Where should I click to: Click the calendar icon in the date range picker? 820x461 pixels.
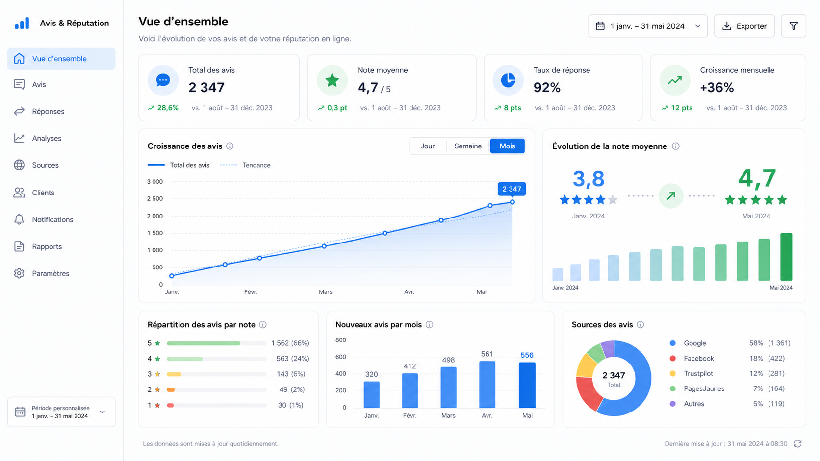point(600,26)
